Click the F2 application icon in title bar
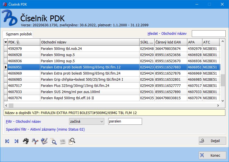The height and width of the screenshot is (162, 229). pyautogui.click(x=5, y=4)
